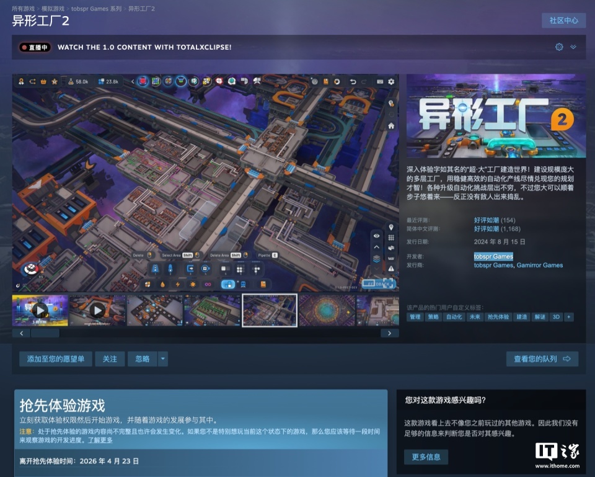Click the scrollbar beneath the screenshot thumbnails
Screen dimensions: 595x477
click(x=45, y=332)
